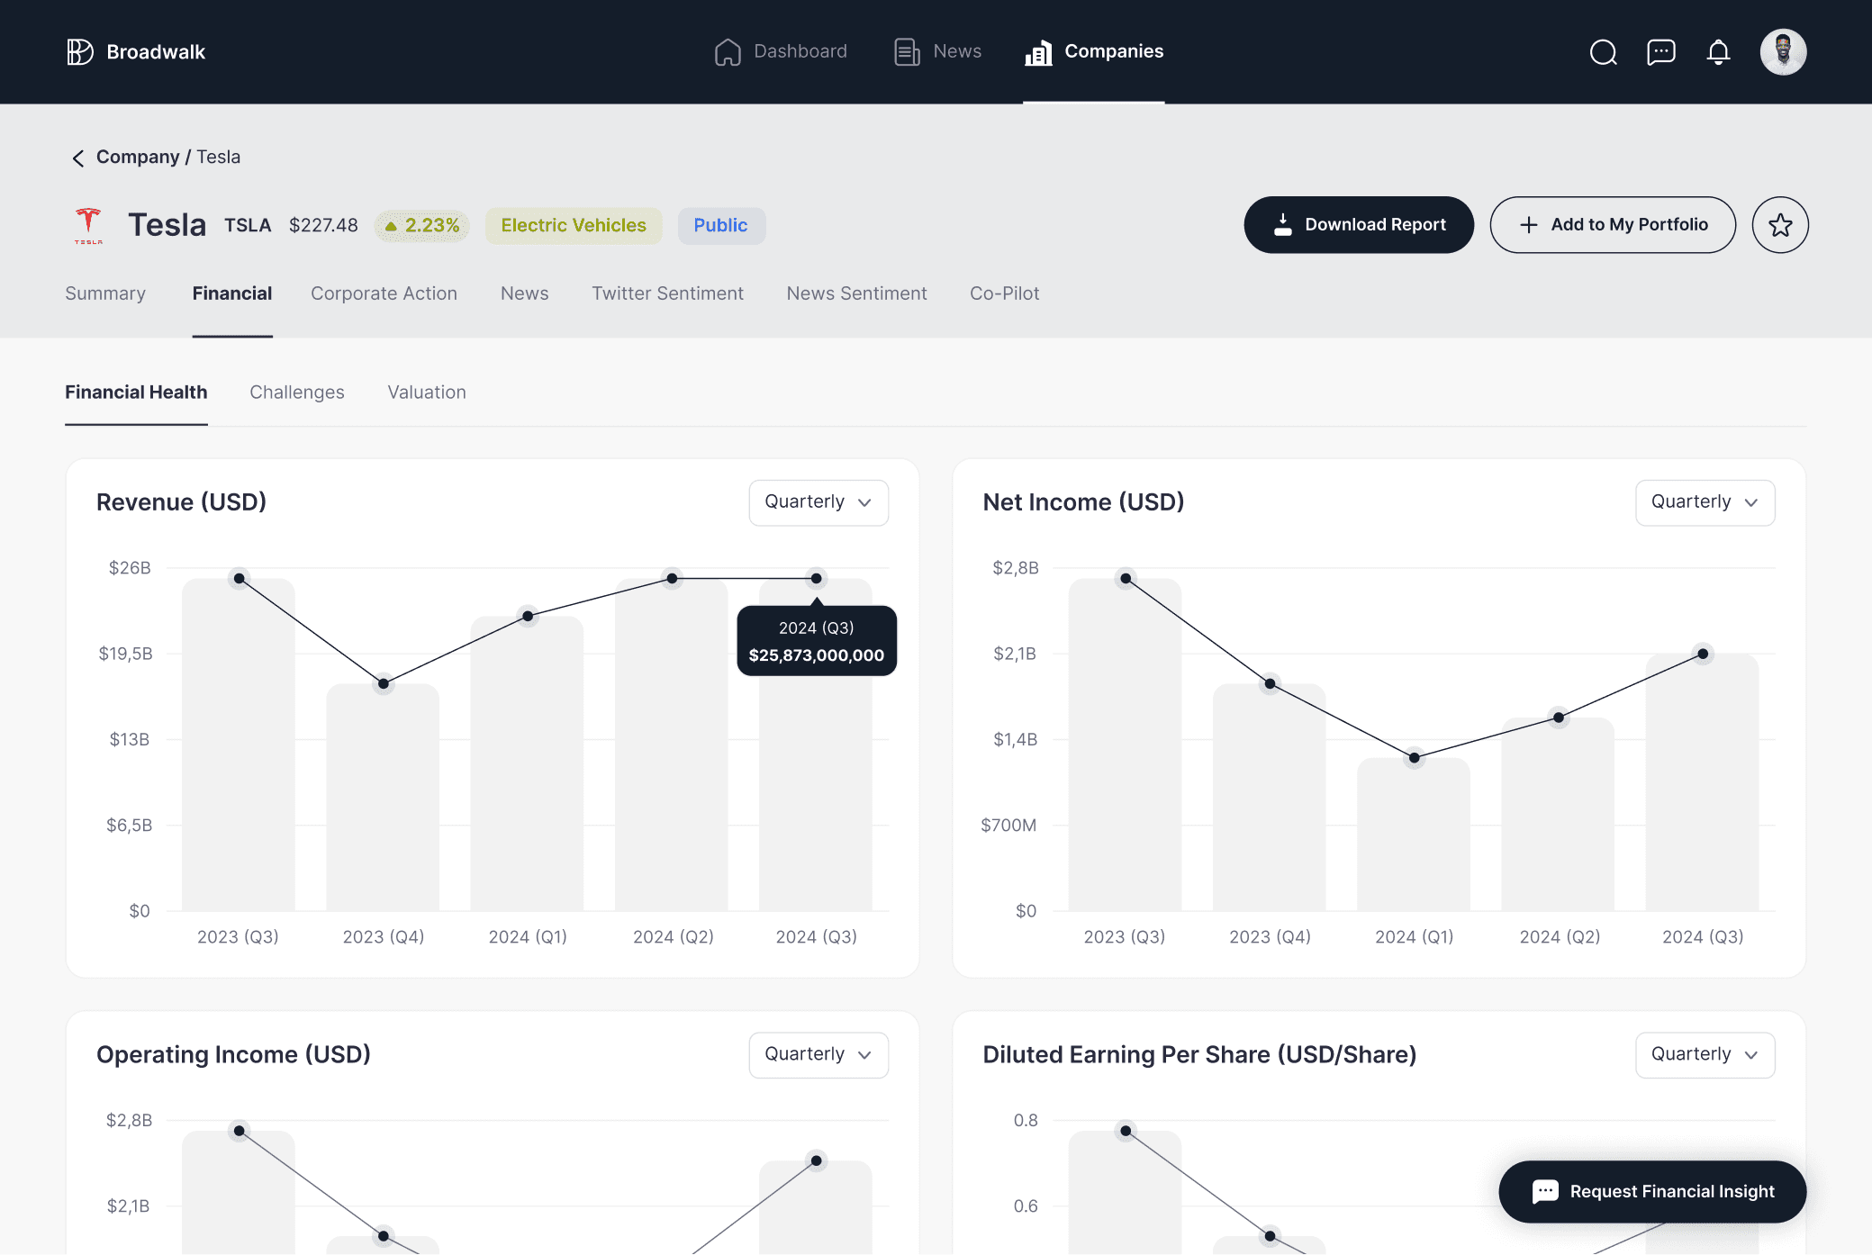Viewport: 1872px width, 1255px height.
Task: Click Revenue 2024 (Q3) data point
Action: (816, 579)
